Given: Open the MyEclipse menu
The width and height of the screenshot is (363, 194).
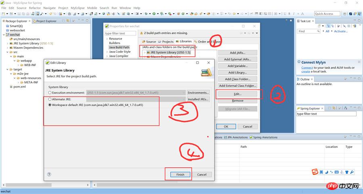Looking at the screenshot, I should pyautogui.click(x=77, y=8).
